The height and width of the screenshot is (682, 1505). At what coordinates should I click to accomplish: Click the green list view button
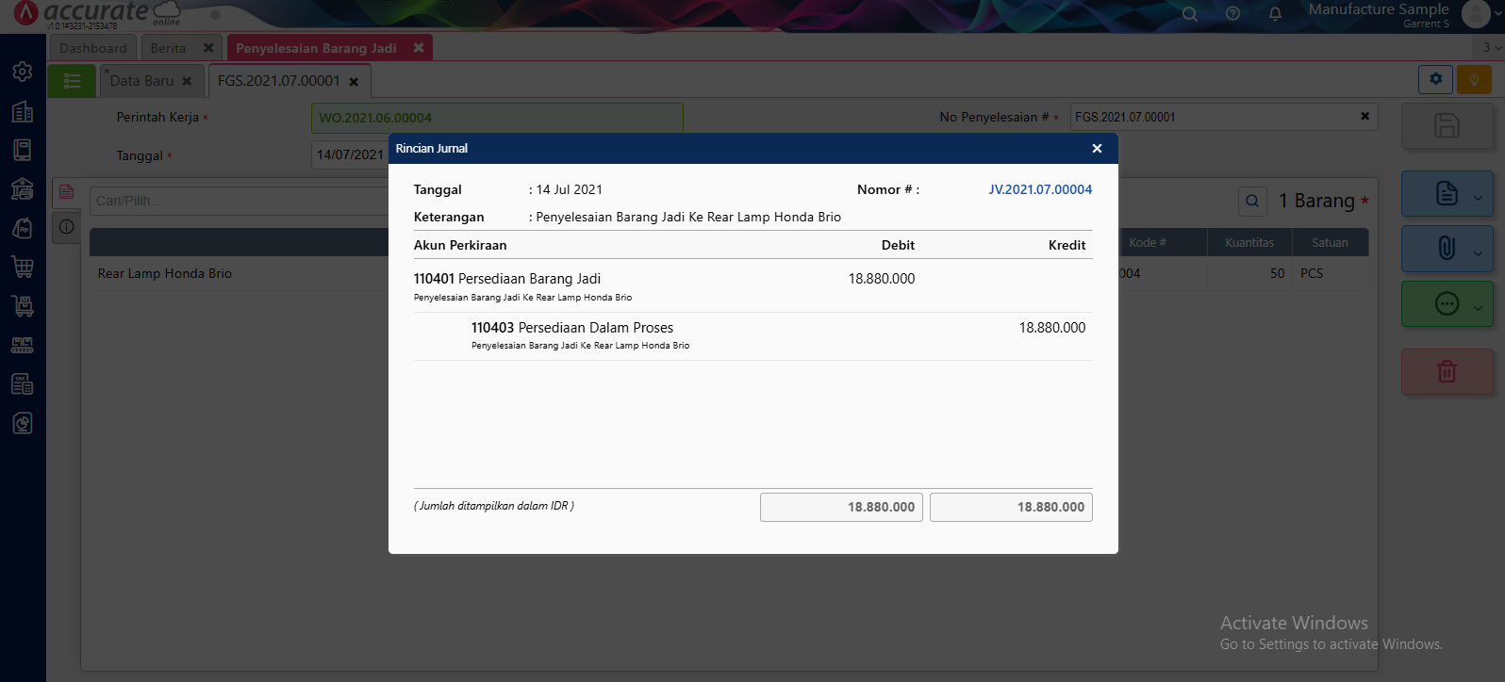pyautogui.click(x=72, y=81)
